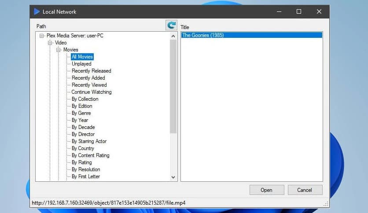The width and height of the screenshot is (368, 213).
Task: Browse By Starring Actor
Action: (x=89, y=141)
